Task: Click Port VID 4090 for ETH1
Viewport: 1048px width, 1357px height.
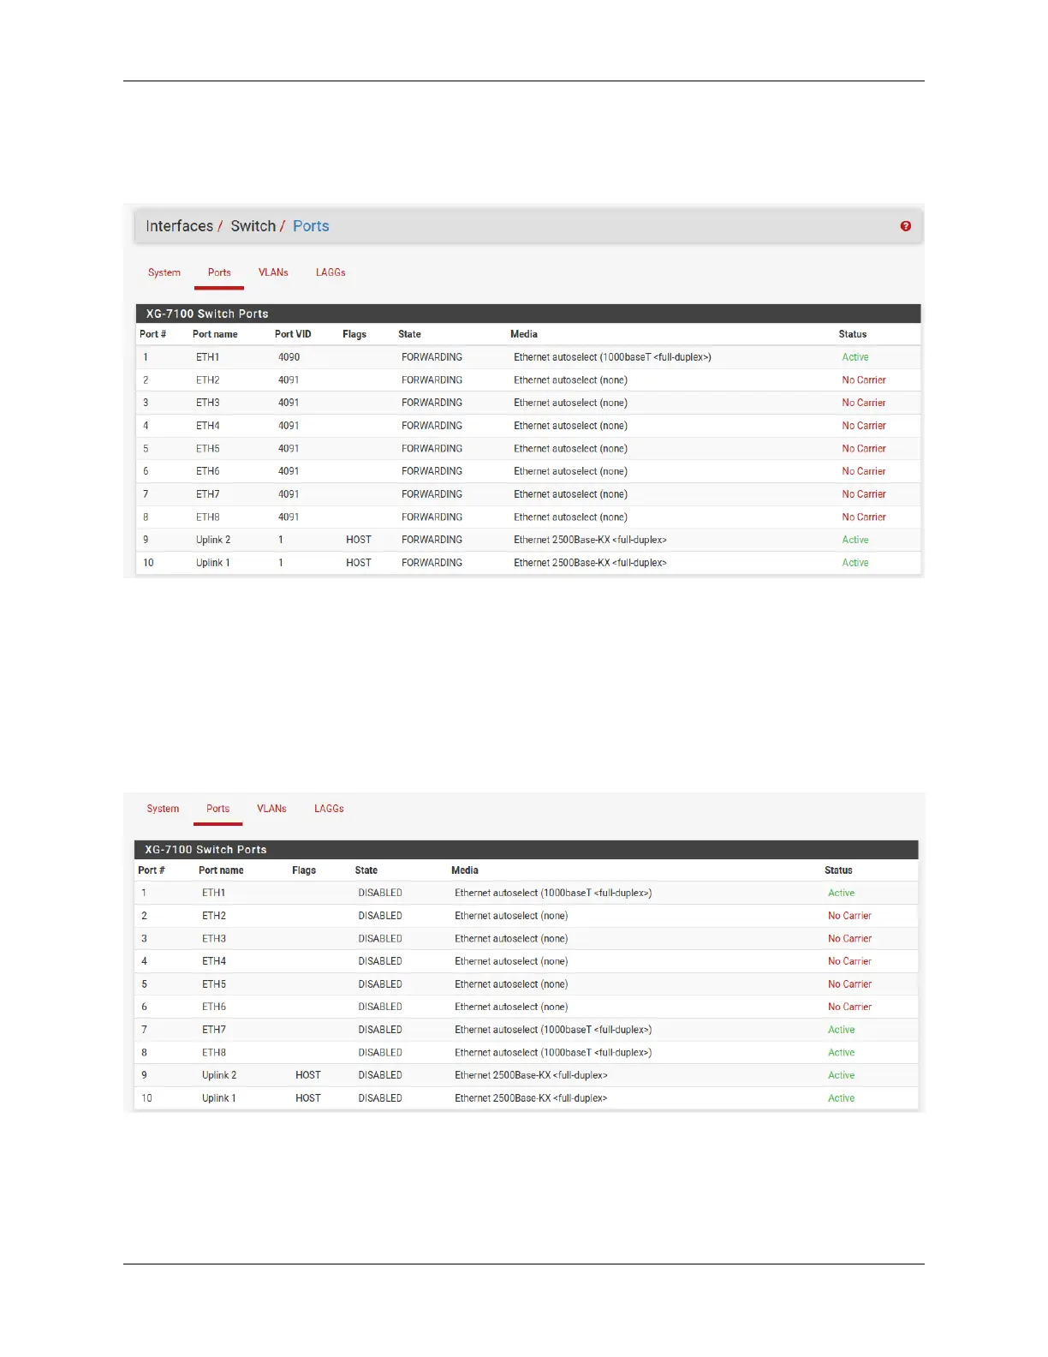Action: (x=289, y=357)
